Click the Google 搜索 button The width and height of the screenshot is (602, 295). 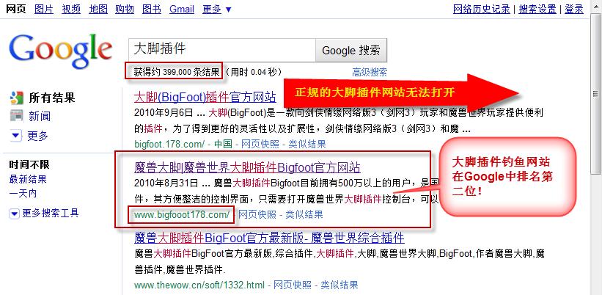(351, 51)
